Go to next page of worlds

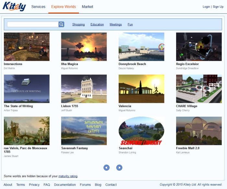coord(119,168)
